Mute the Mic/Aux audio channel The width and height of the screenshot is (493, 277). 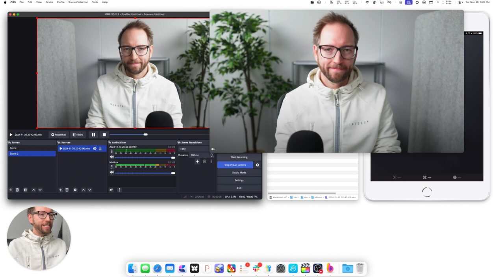(x=111, y=172)
